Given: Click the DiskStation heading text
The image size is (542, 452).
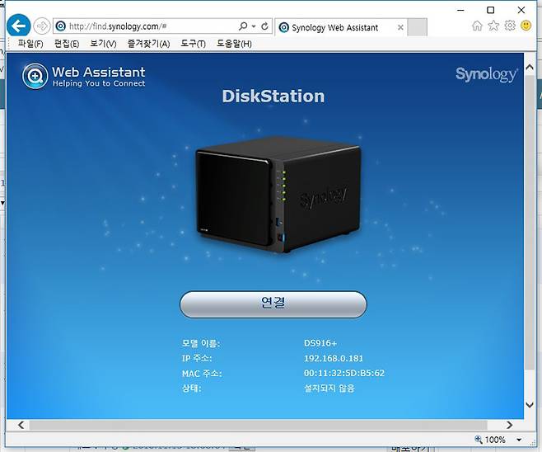Looking at the screenshot, I should tap(273, 97).
